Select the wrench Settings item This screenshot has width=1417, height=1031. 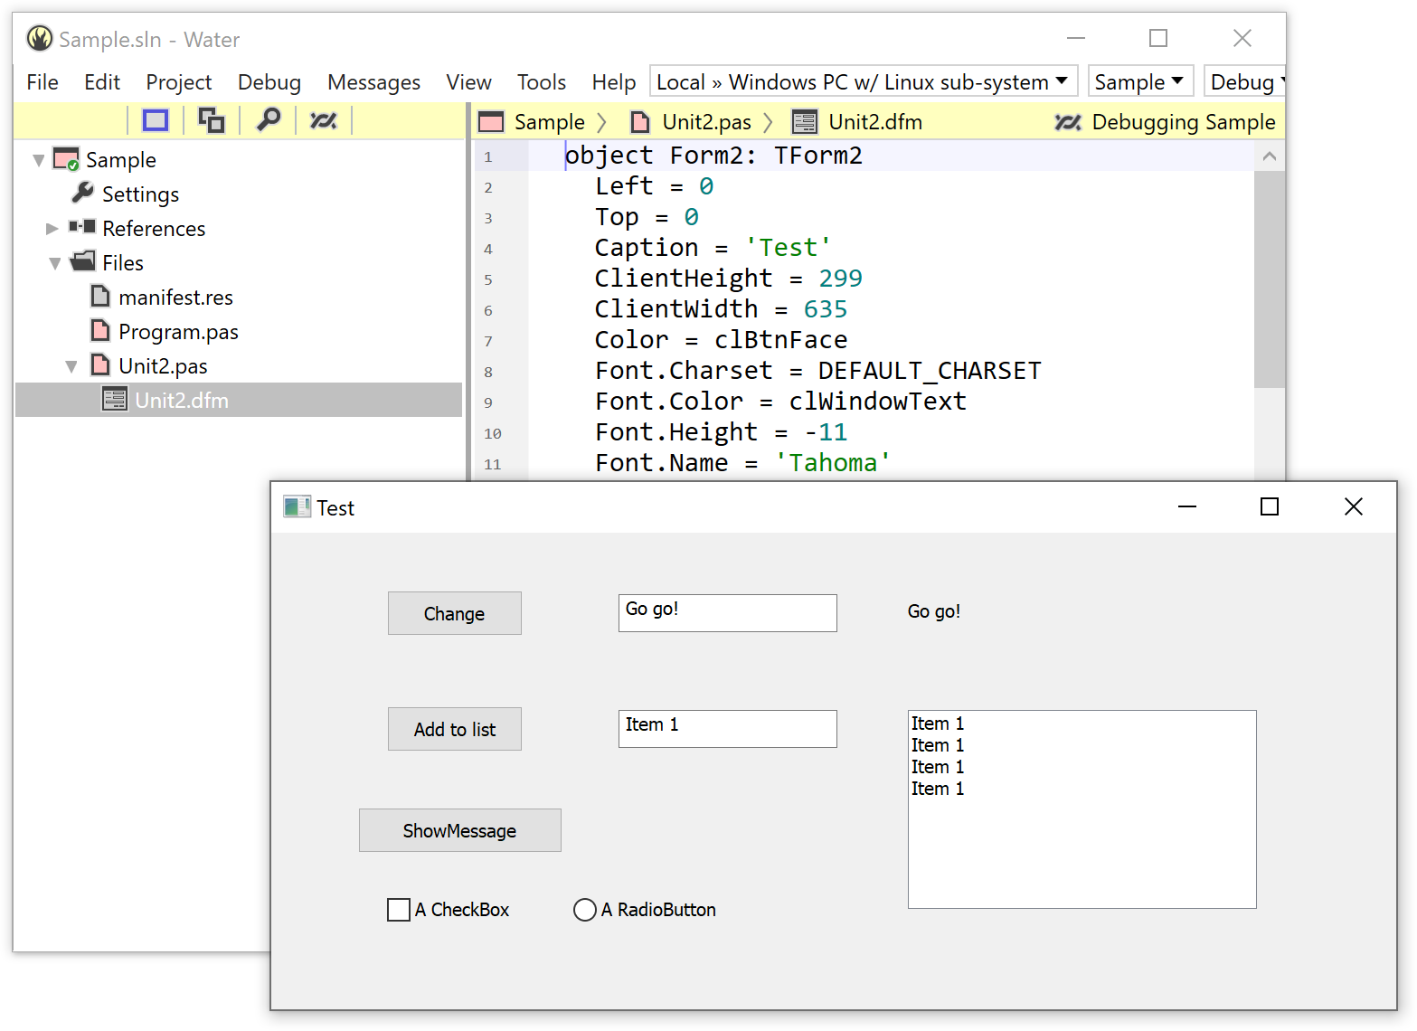[125, 194]
